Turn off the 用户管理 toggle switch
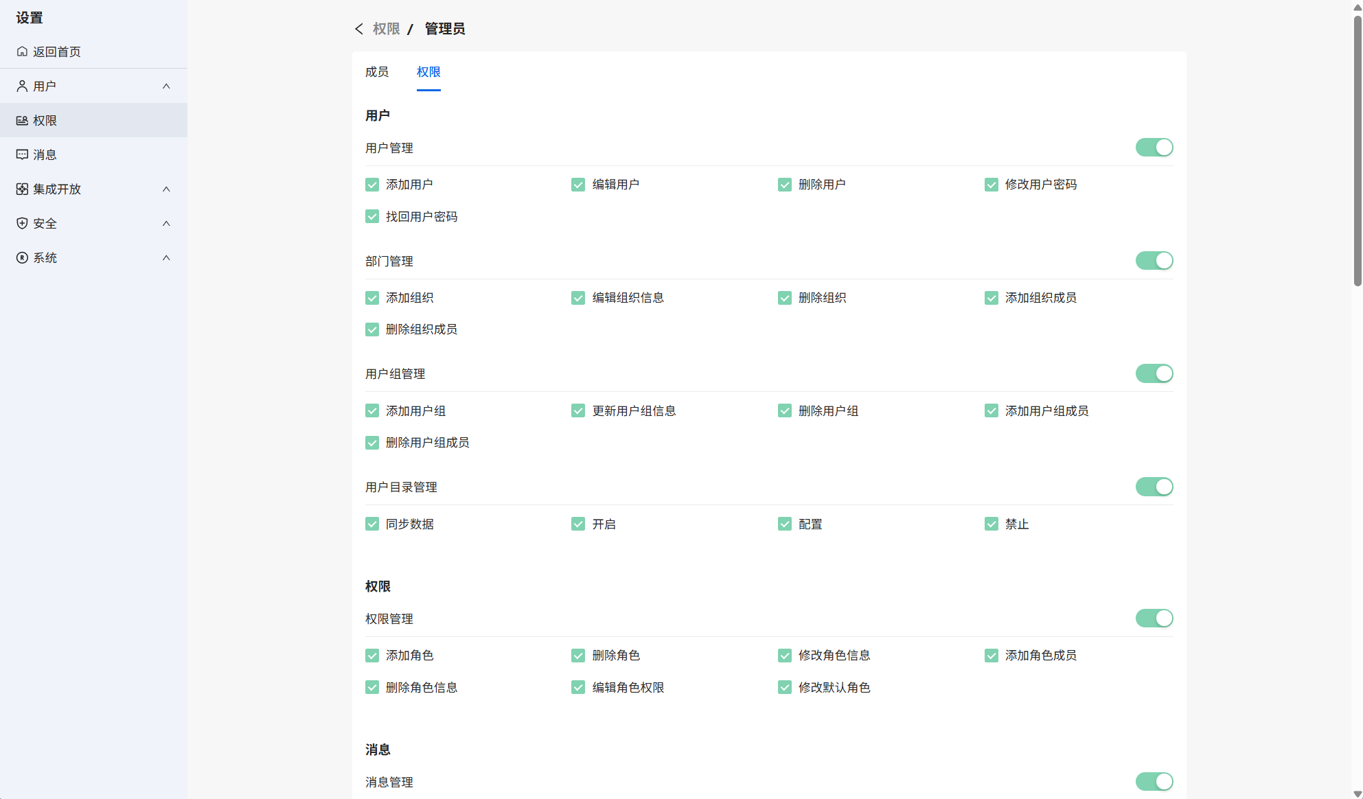 (1154, 148)
